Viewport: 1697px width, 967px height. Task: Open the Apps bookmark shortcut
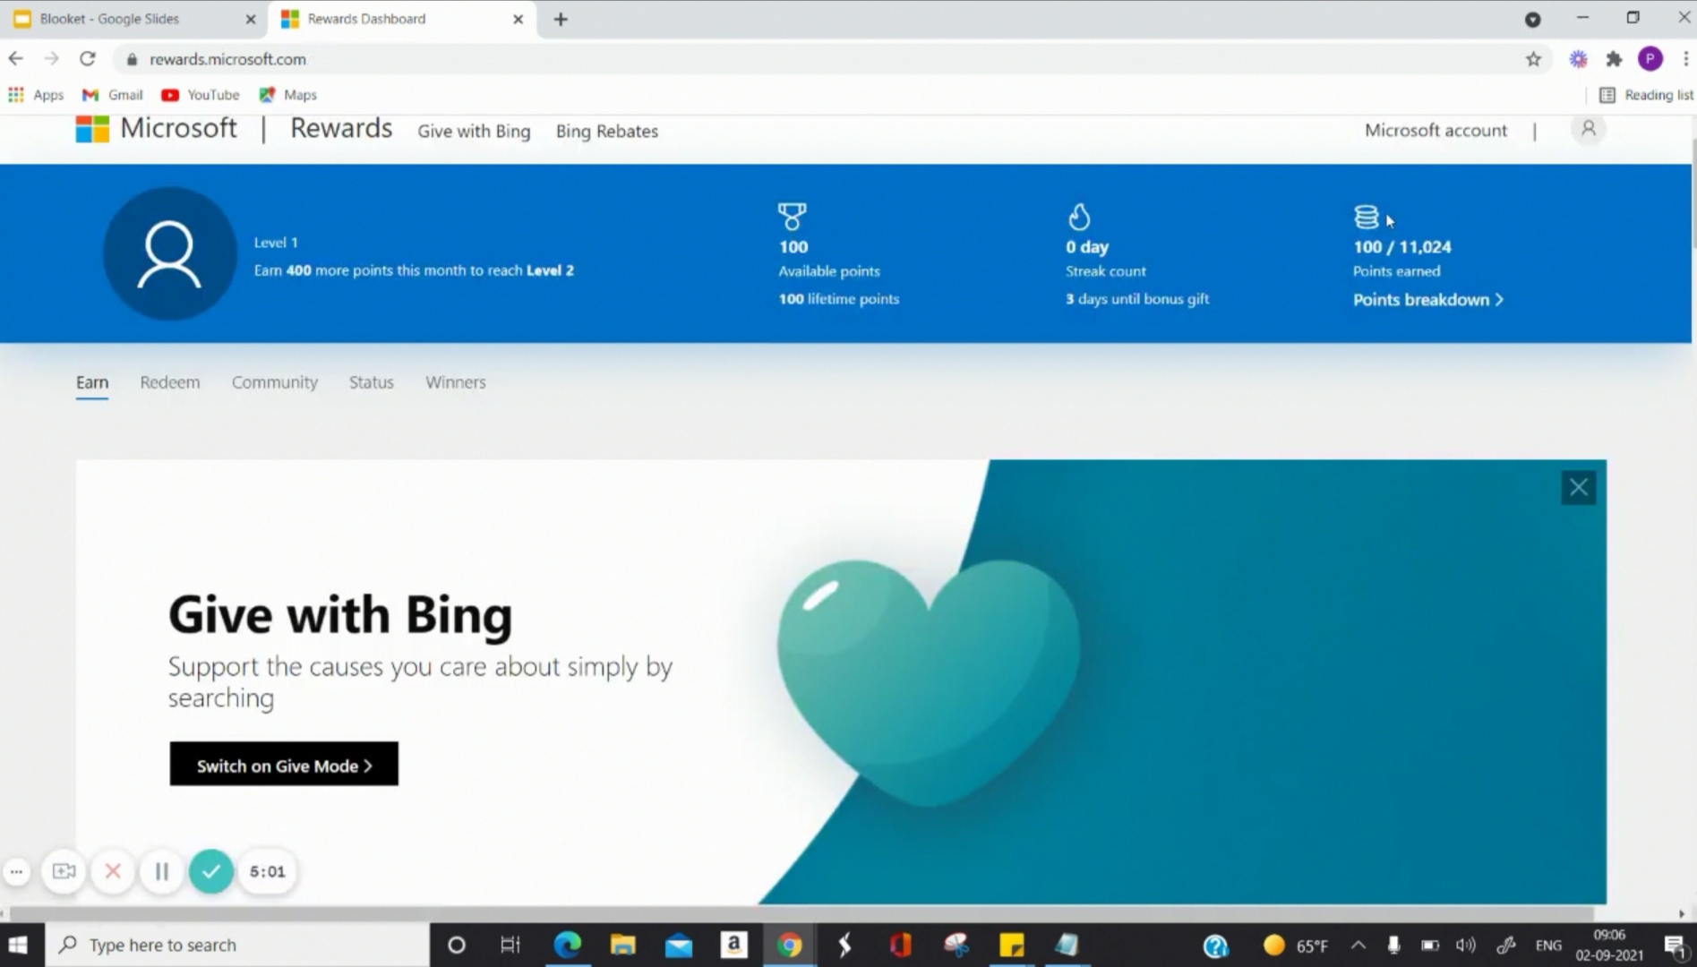tap(36, 95)
